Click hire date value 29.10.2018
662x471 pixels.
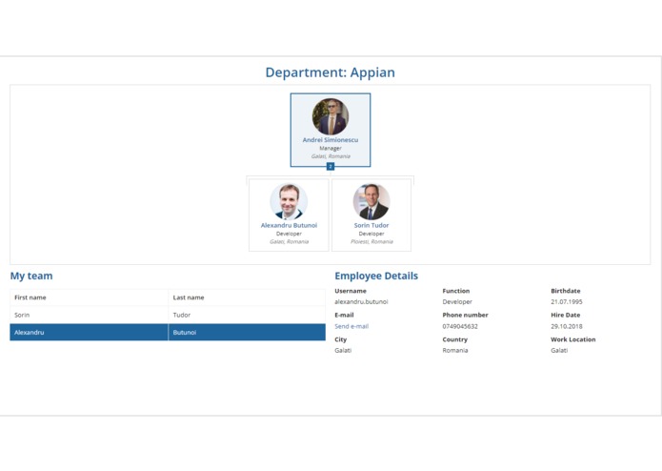click(x=567, y=326)
